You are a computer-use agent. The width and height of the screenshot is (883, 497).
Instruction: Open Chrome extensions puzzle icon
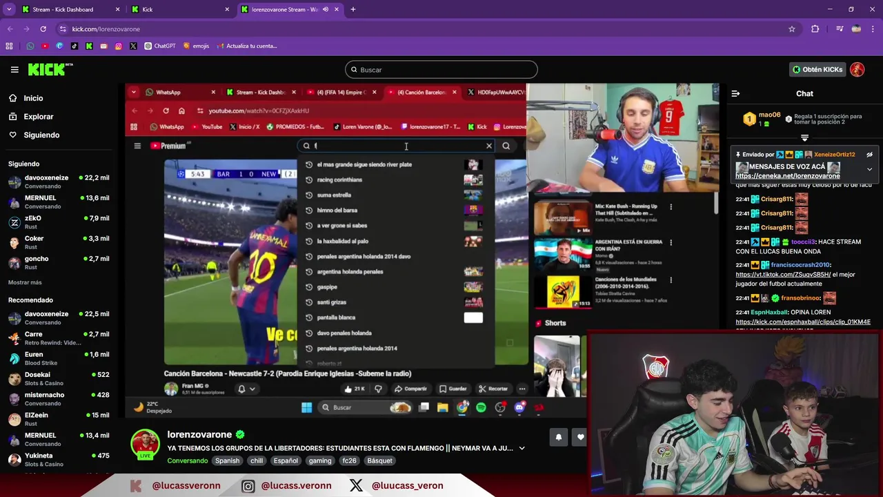pos(815,29)
